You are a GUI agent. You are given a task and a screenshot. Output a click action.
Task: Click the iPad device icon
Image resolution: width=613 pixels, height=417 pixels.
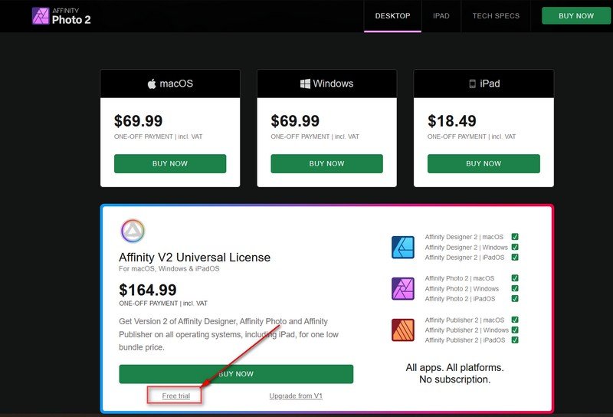[472, 84]
